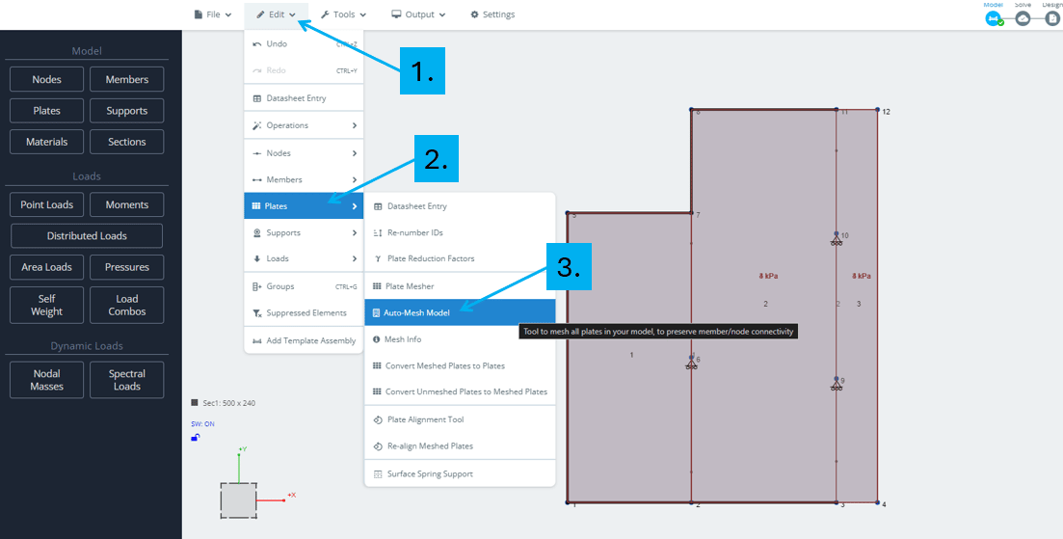The width and height of the screenshot is (1063, 539).
Task: Click the blue unlock padlock icon
Action: tap(196, 438)
